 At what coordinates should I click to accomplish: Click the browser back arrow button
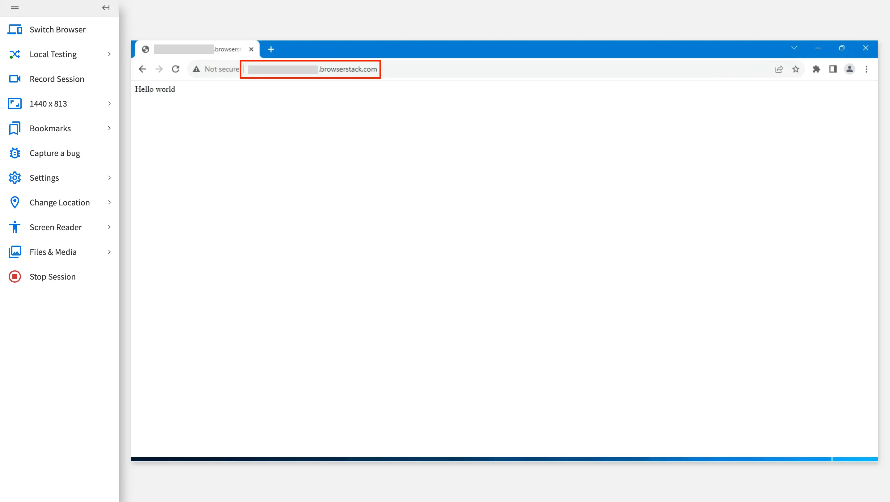142,69
